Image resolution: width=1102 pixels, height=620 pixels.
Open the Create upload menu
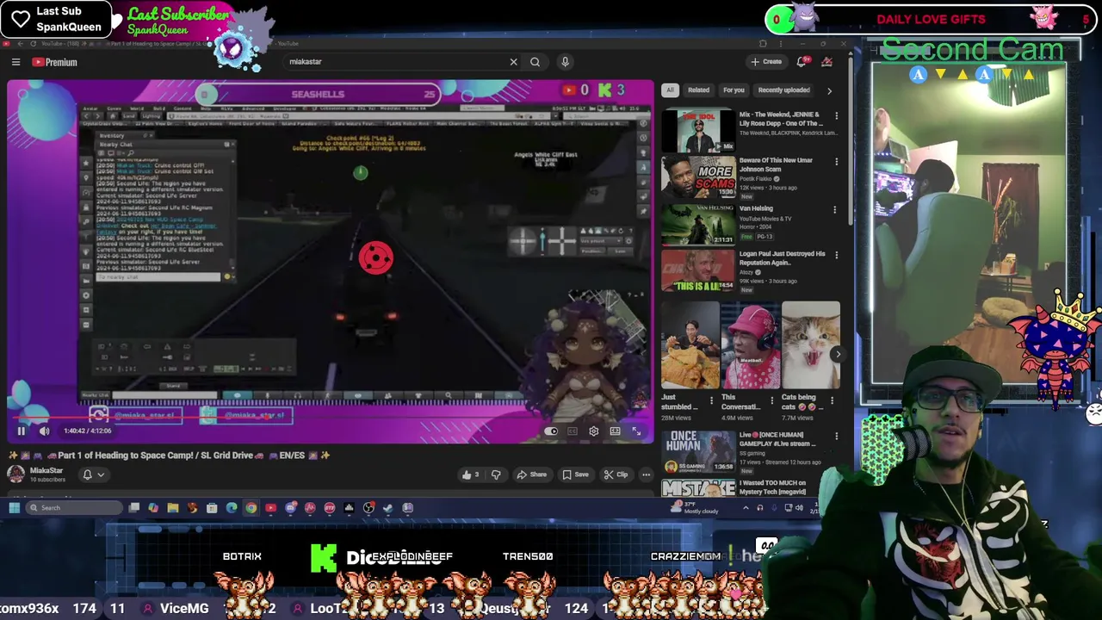pos(766,62)
